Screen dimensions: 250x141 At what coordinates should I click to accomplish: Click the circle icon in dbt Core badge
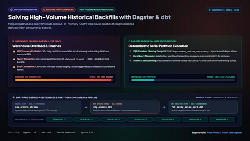tap(44, 10)
